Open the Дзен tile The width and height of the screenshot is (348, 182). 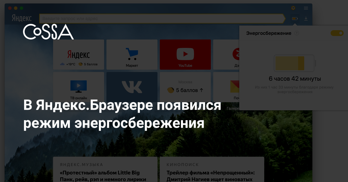tap(226, 55)
